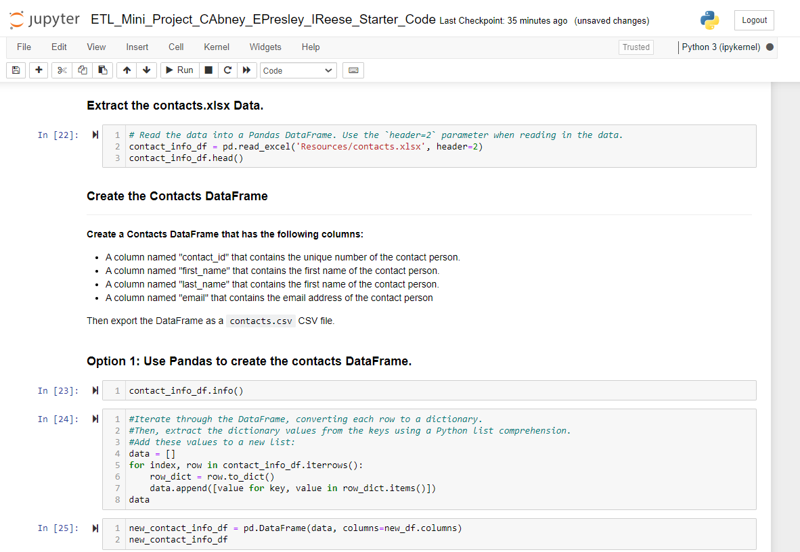Interrupt the kernel with the stop icon
The width and height of the screenshot is (800, 552).
(208, 70)
